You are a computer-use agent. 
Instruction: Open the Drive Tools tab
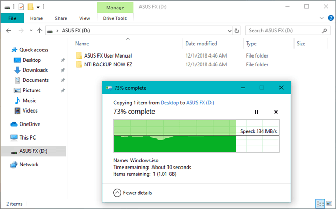point(115,18)
